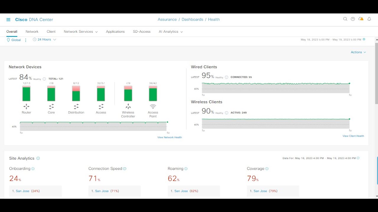This screenshot has width=378, height=212.
Task: Click the Distribution 8/12 health bar
Action: (x=76, y=93)
